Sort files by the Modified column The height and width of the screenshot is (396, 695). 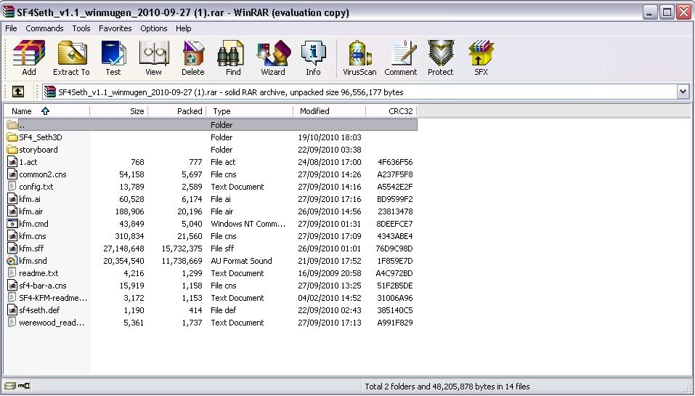[x=314, y=111]
